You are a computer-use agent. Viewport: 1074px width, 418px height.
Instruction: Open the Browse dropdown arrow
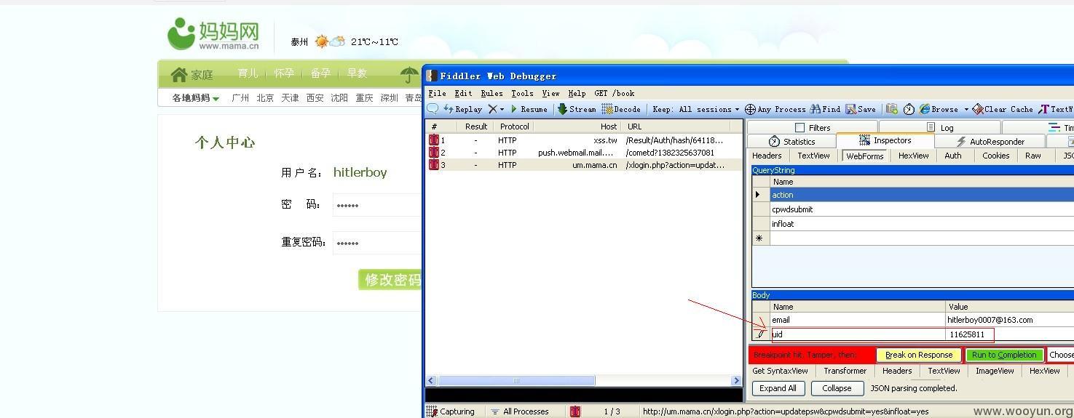tap(966, 109)
